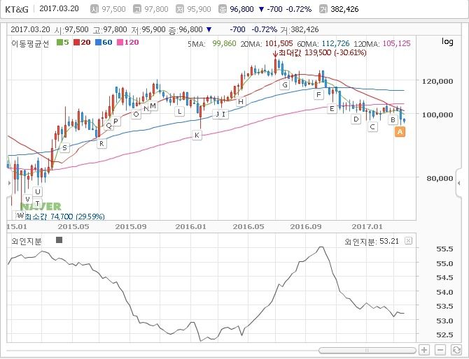The height and width of the screenshot is (359, 469).
Task: Select the U event marker
Action: pos(37,191)
